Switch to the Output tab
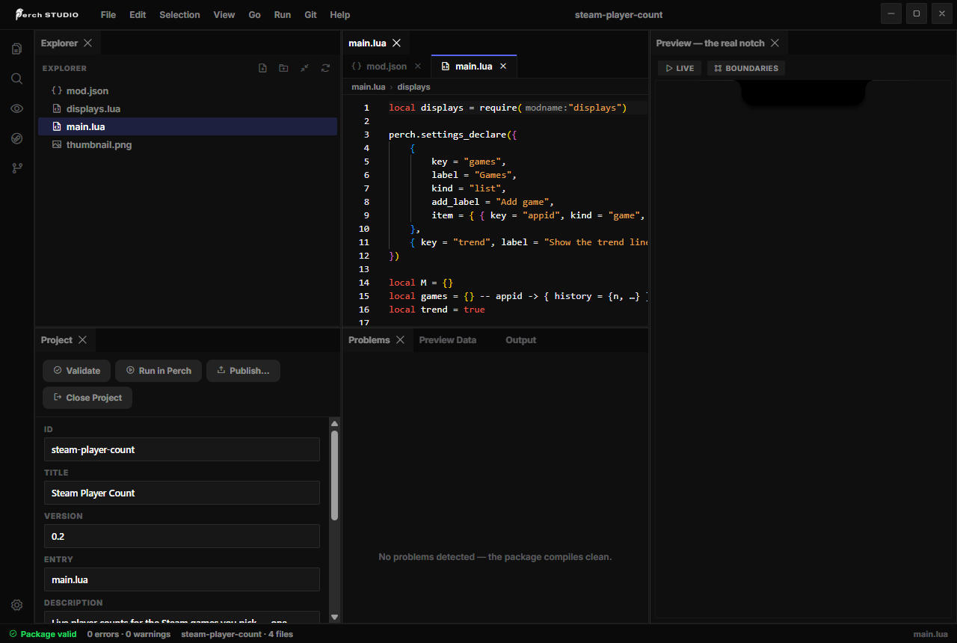Viewport: 957px width, 643px height. tap(521, 340)
